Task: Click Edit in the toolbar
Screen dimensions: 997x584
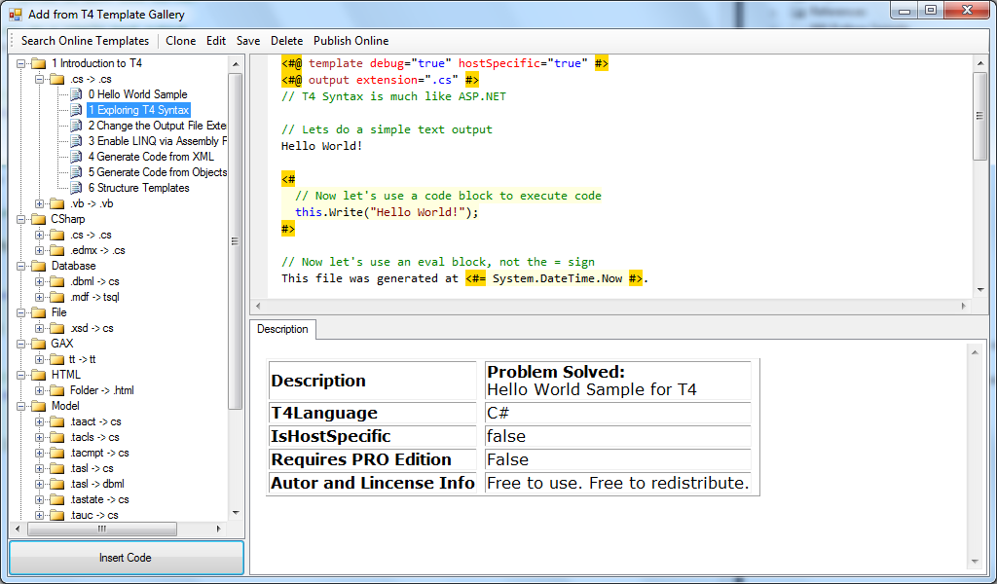Action: [215, 41]
